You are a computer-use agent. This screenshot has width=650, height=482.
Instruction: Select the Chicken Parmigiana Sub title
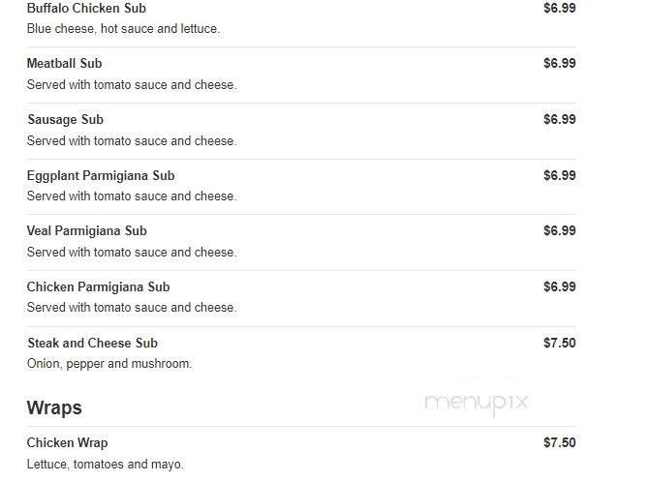pyautogui.click(x=98, y=287)
